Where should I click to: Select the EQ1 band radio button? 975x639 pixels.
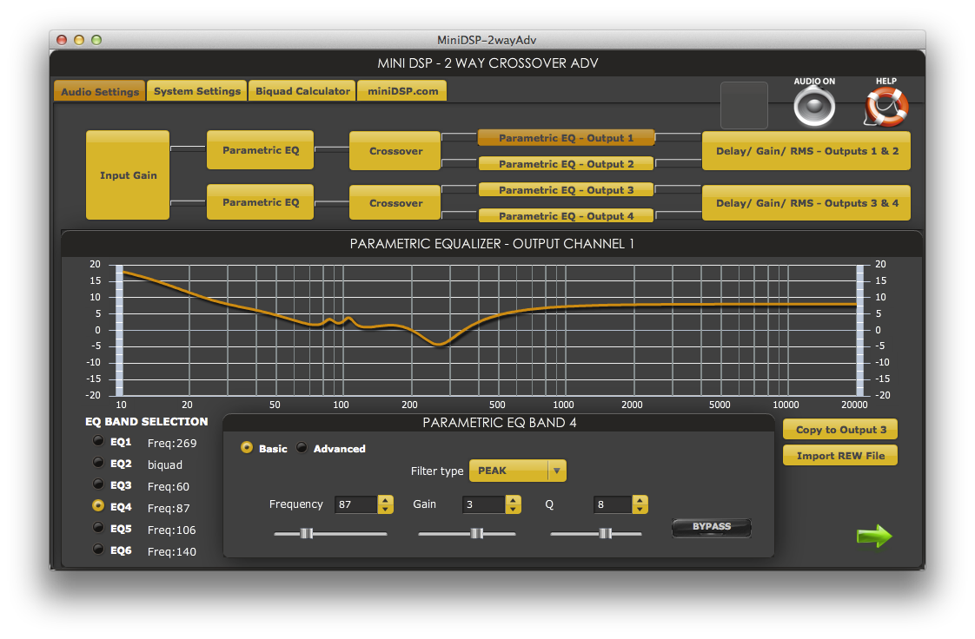pos(98,441)
